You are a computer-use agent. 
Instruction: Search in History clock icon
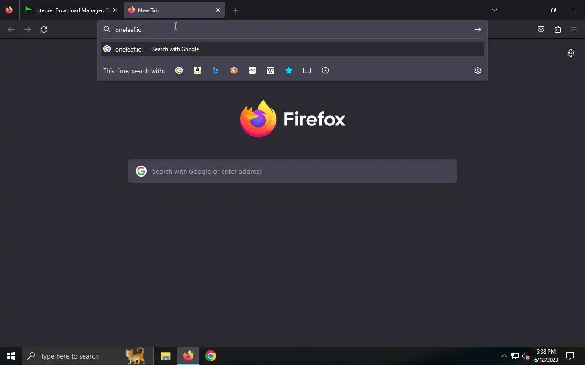coord(325,70)
